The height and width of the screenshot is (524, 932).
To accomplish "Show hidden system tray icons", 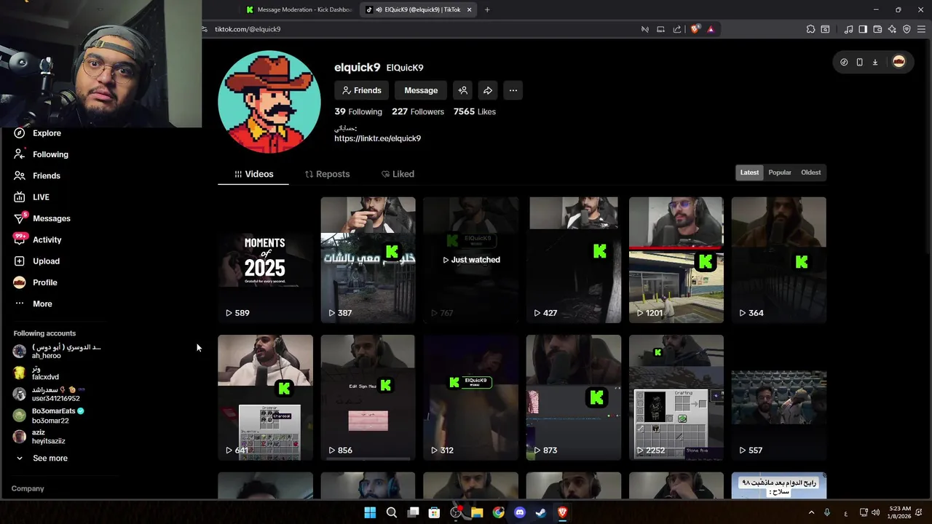I will pyautogui.click(x=811, y=512).
